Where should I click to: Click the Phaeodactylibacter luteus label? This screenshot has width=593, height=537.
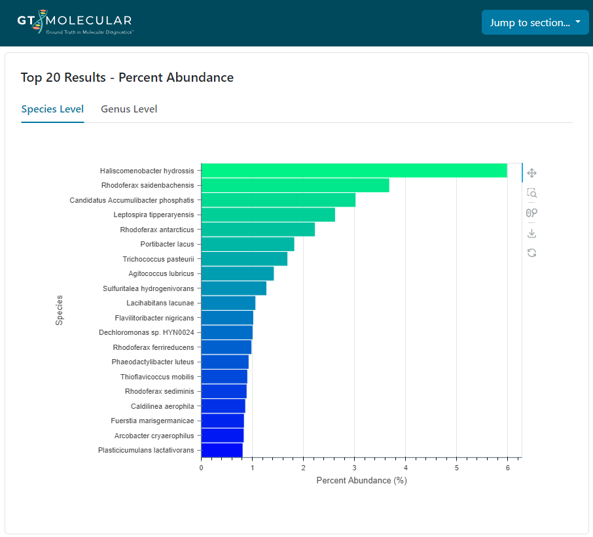click(153, 362)
